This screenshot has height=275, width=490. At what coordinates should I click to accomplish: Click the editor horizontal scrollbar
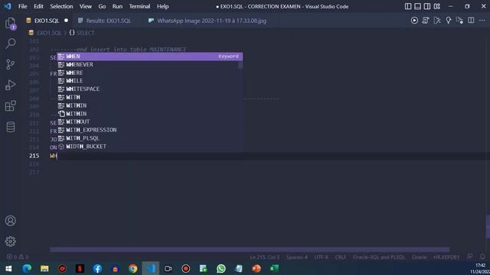(250, 250)
